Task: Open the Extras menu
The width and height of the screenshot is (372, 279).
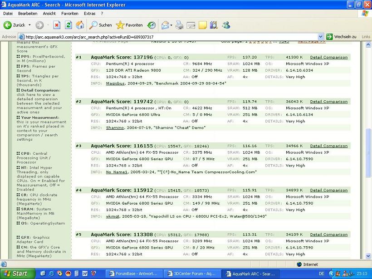Action: (90, 14)
